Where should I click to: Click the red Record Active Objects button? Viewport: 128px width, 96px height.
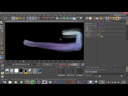point(60,65)
